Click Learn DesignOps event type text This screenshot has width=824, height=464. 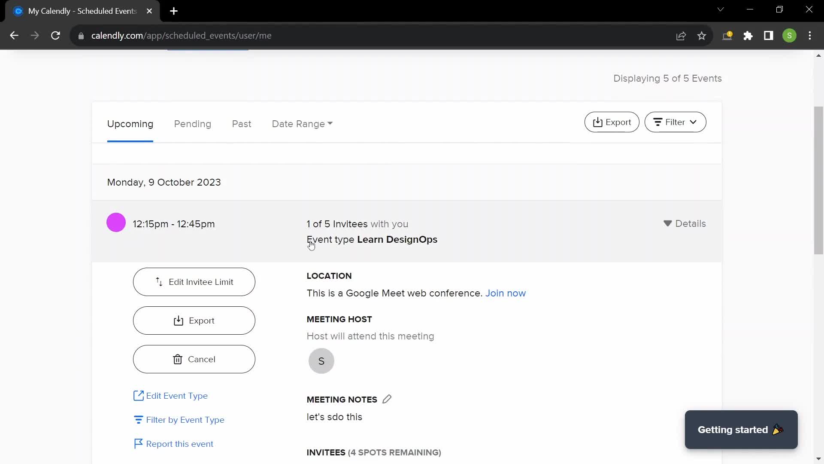click(x=397, y=239)
